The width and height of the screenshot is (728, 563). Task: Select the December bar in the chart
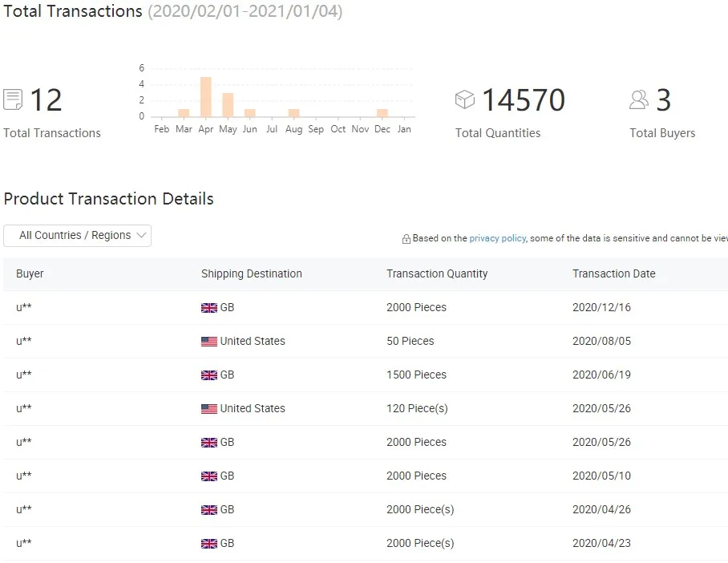382,113
